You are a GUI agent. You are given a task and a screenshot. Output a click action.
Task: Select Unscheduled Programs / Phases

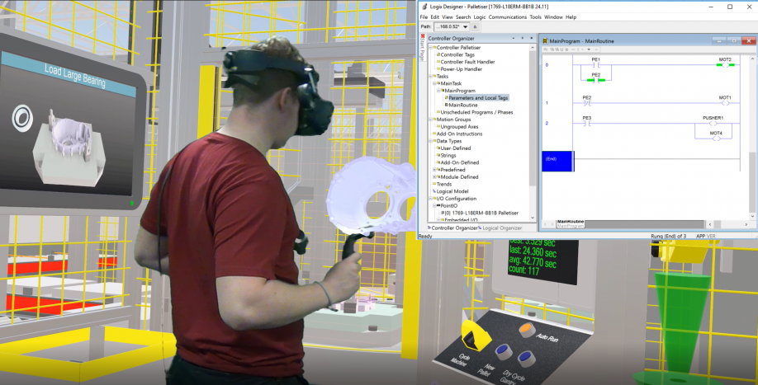click(476, 112)
